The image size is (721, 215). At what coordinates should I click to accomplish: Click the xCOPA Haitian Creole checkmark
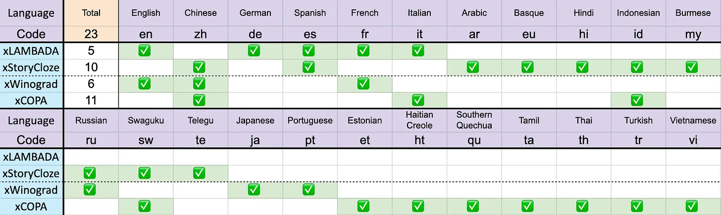point(418,206)
